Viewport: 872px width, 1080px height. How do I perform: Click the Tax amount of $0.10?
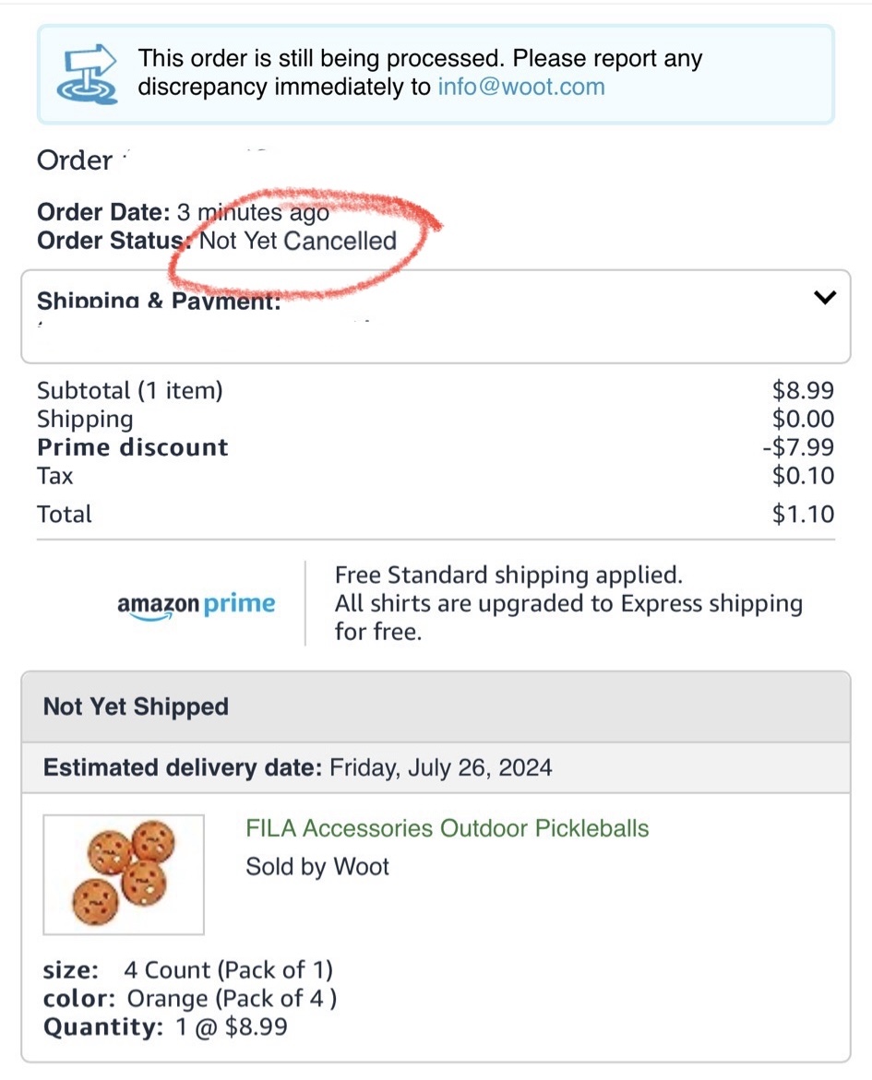coord(803,476)
